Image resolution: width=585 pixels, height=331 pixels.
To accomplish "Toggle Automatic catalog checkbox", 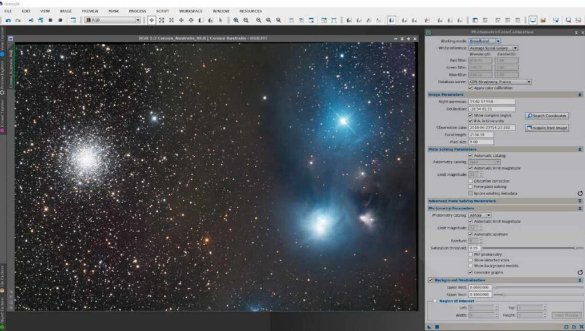I will (x=470, y=155).
